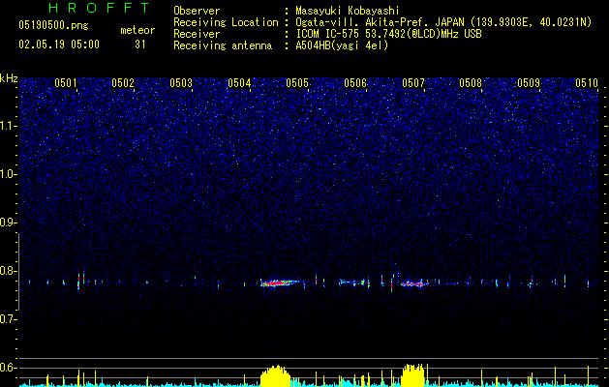
Task: Click the 0.9 kHz frequency label
Action: (x=8, y=223)
